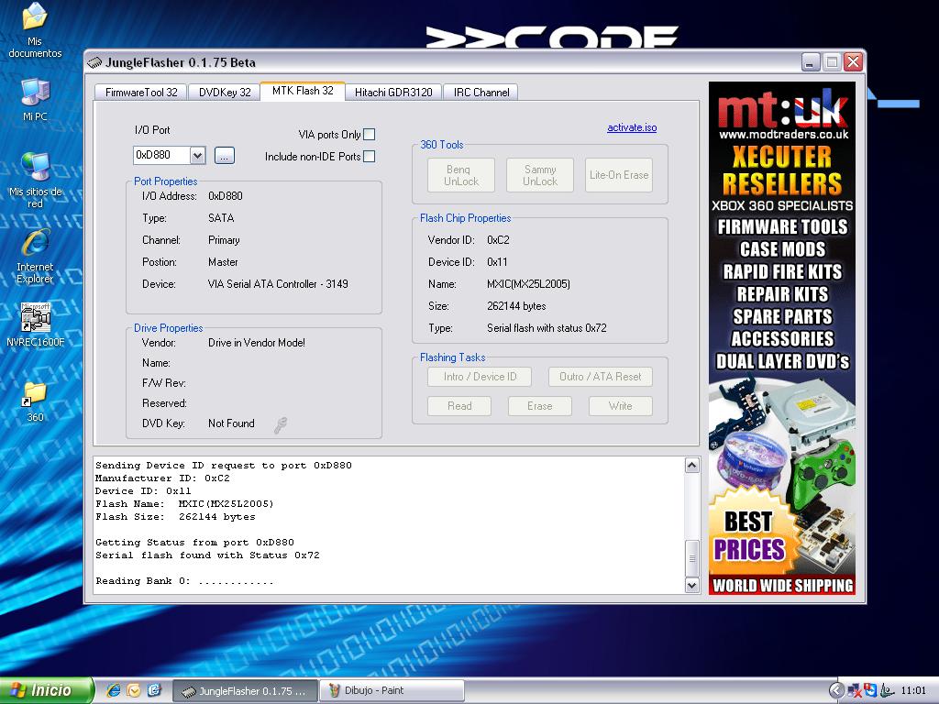Click the activate.iso link
Image resolution: width=939 pixels, height=704 pixels.
pyautogui.click(x=632, y=127)
